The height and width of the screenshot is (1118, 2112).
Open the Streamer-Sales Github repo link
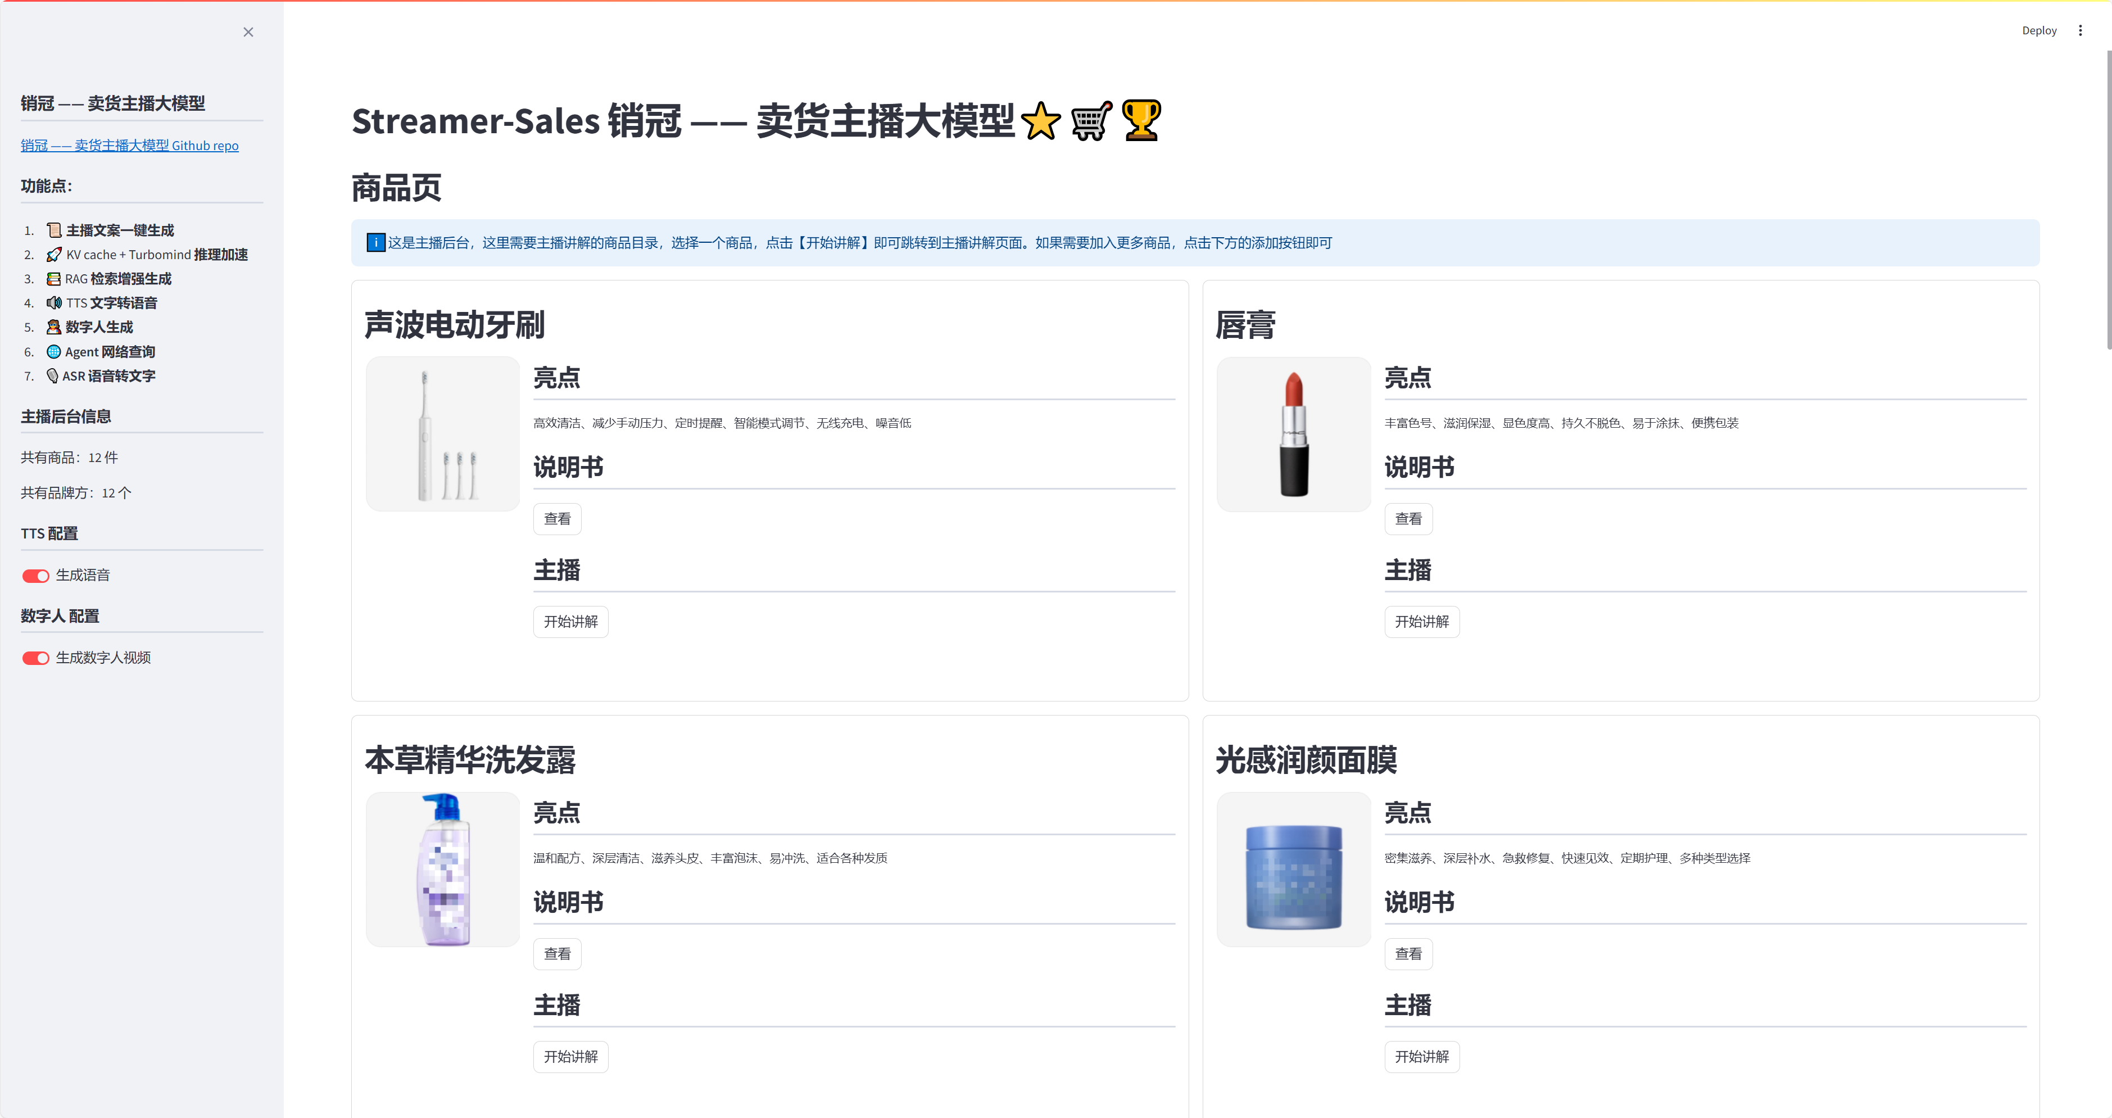129,145
